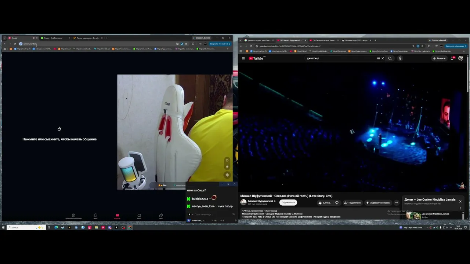This screenshot has width=470, height=264.
Task: Start YouTube voice search with microphone
Action: (x=400, y=58)
